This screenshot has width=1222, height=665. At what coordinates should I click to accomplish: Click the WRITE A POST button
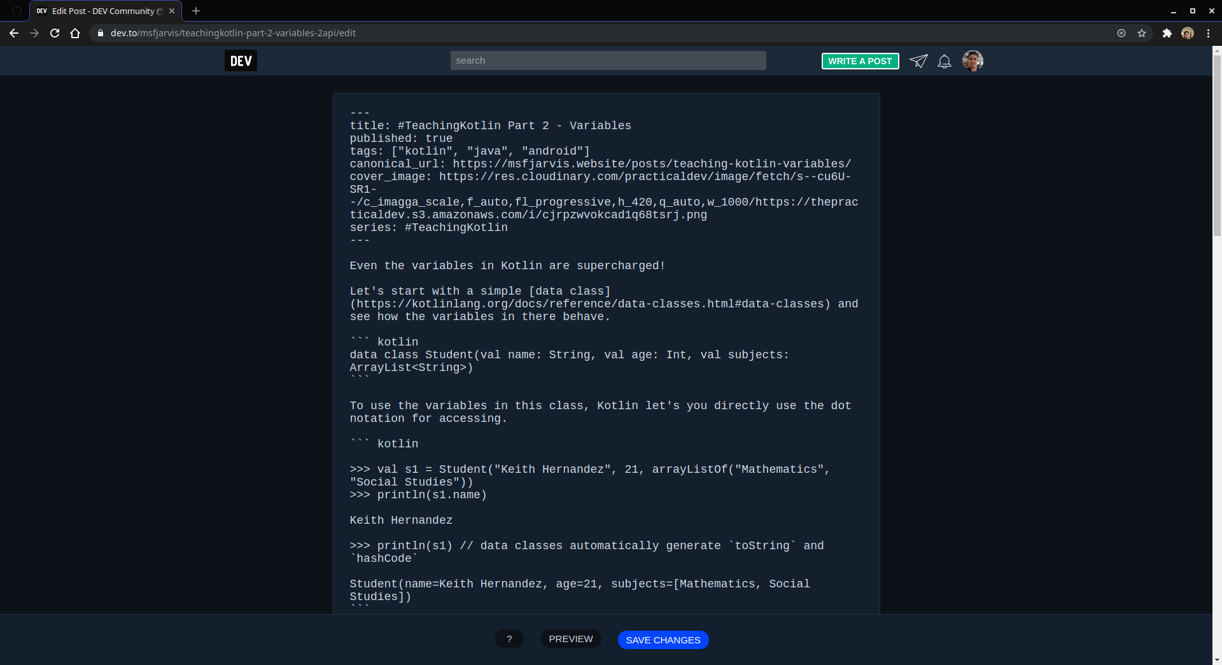860,61
